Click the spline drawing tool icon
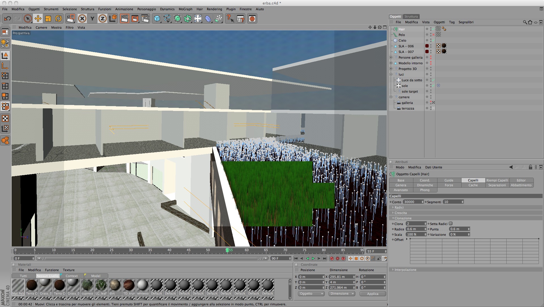 coord(167,19)
